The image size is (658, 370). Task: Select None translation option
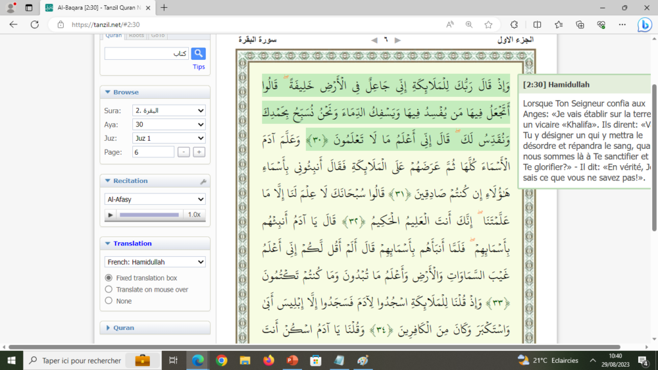(109, 301)
